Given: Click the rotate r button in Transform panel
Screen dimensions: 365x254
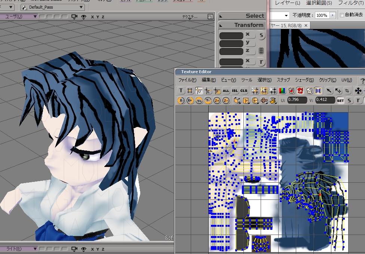Looking at the screenshot, I should tap(261, 62).
